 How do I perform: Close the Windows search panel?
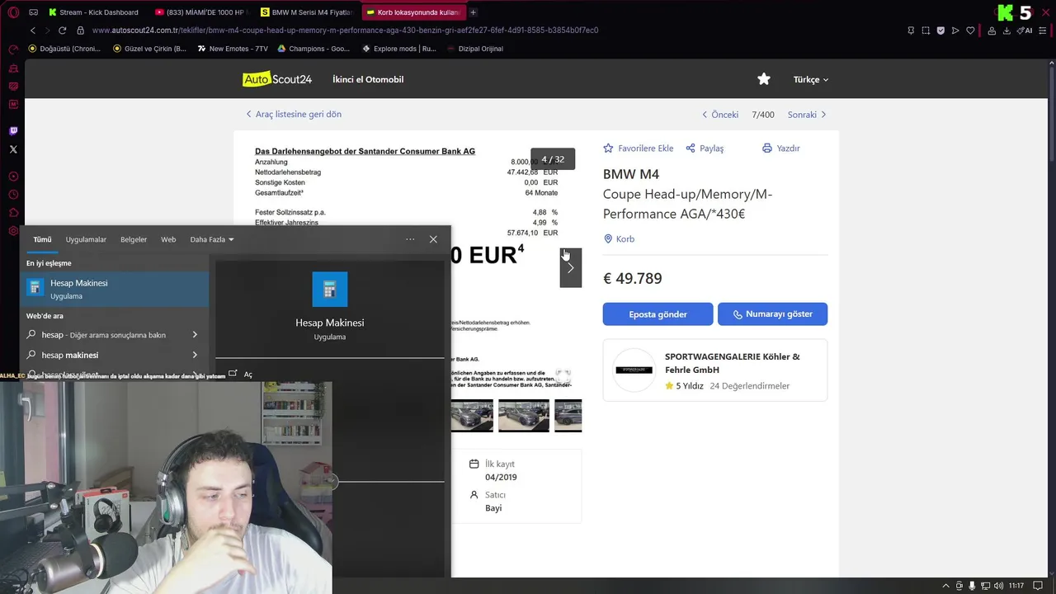coord(433,239)
